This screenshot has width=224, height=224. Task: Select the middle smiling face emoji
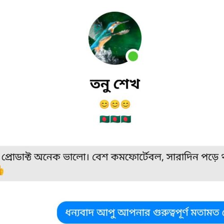click(115, 104)
